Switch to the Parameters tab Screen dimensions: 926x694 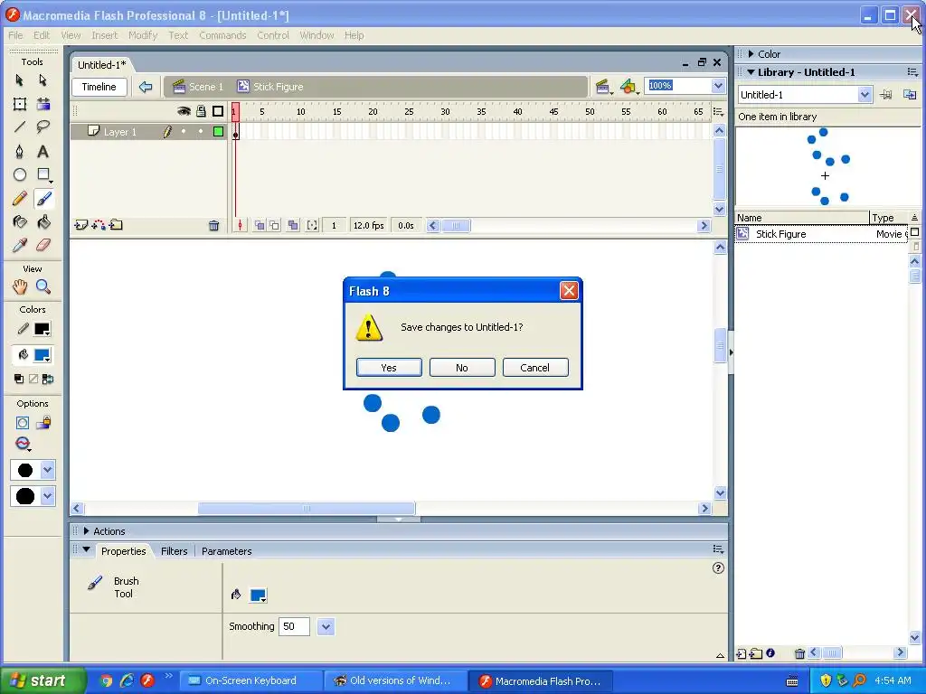click(x=227, y=551)
